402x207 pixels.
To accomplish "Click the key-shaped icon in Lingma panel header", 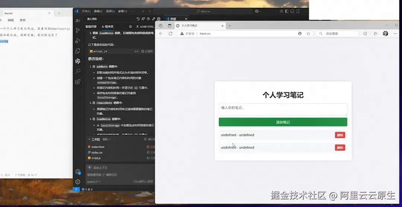I will [154, 19].
